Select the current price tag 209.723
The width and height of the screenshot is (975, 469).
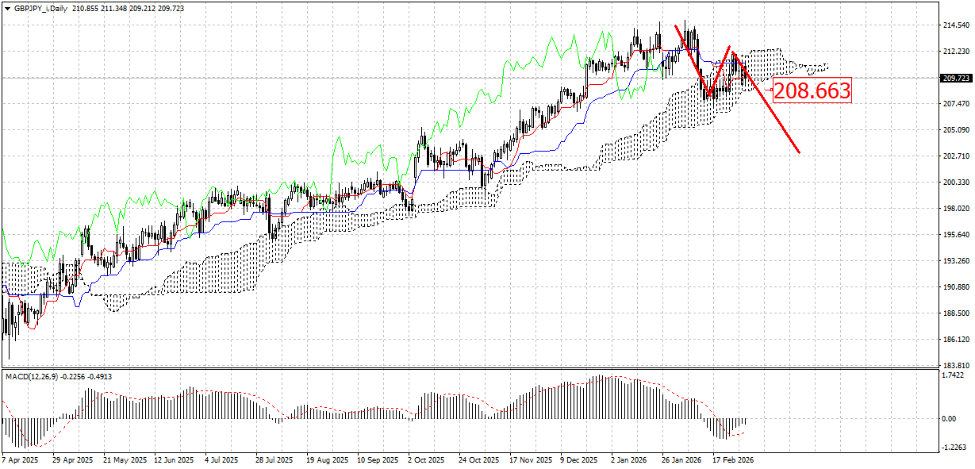tap(956, 78)
